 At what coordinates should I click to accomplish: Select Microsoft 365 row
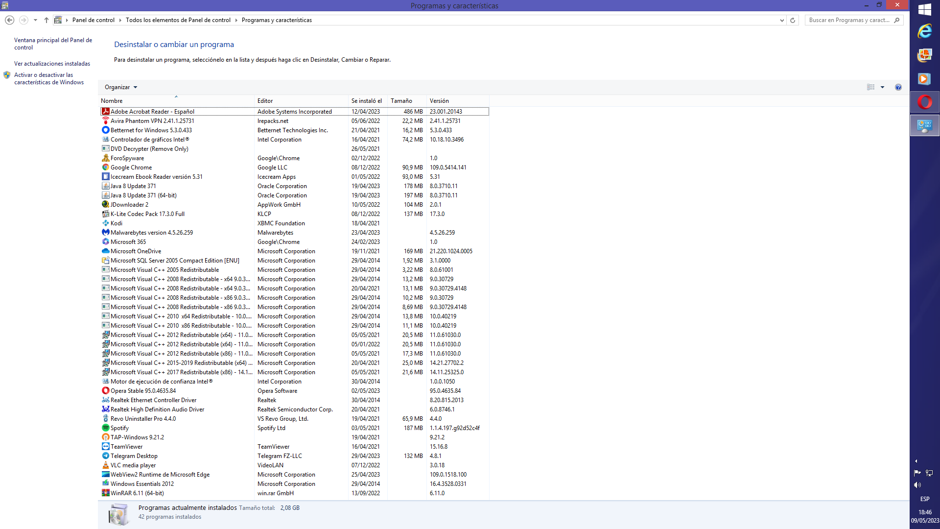[x=294, y=242]
